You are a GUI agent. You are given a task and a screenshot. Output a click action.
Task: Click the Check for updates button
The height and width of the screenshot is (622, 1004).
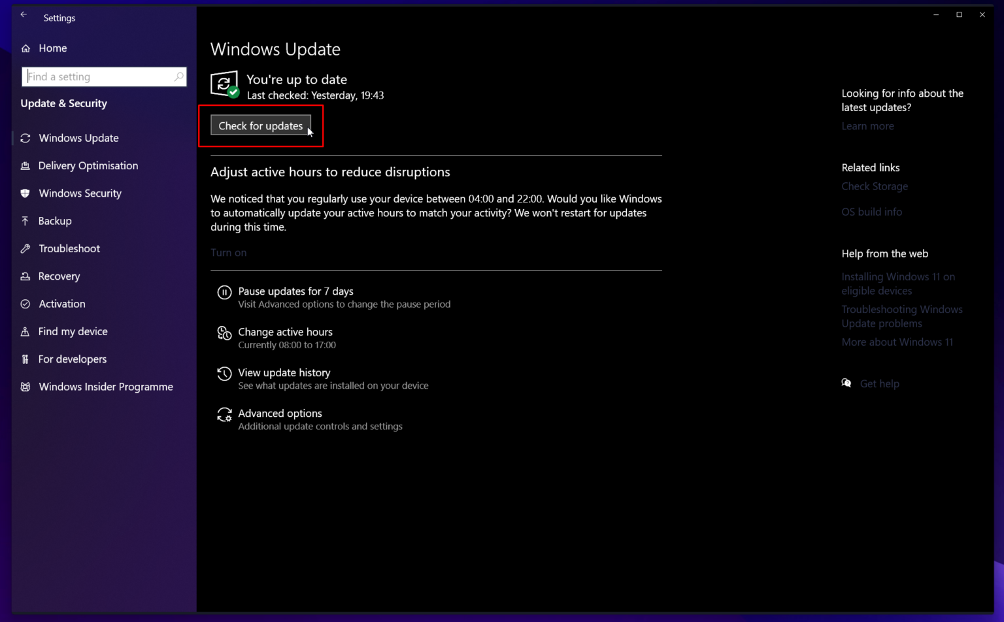point(260,125)
